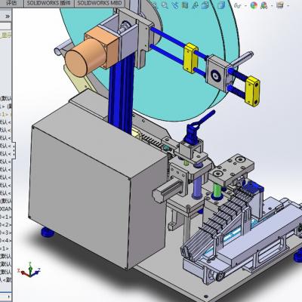
Task: Open the View Orientation icon
Action: pyautogui.click(x=205, y=5)
